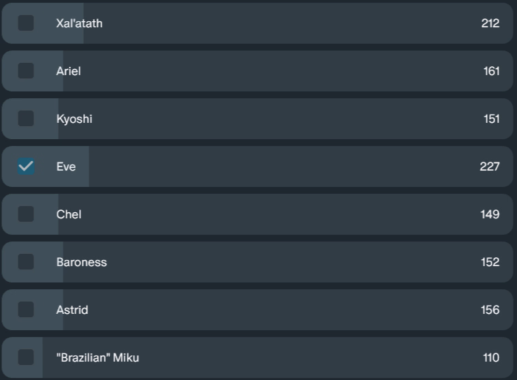This screenshot has height=380, width=517.
Task: Click the Eve option label
Action: pyautogui.click(x=66, y=166)
